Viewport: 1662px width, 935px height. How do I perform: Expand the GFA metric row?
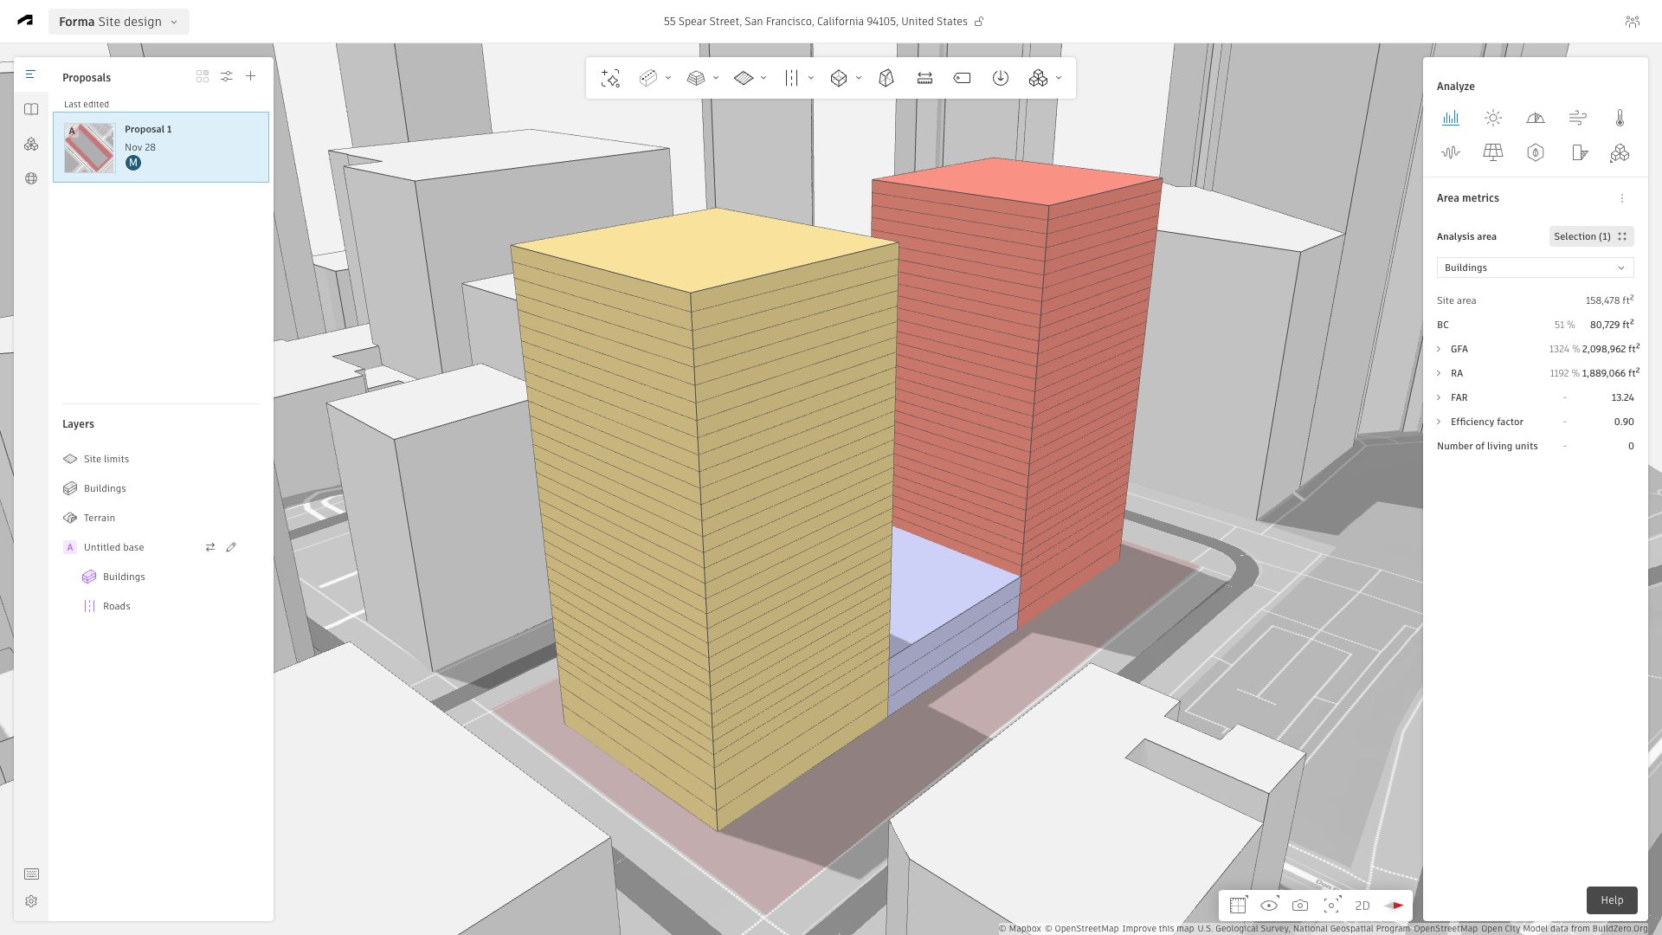1439,349
